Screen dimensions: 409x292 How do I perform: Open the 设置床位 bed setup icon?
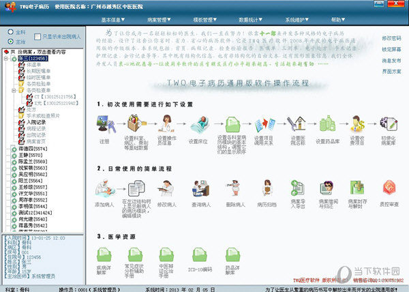coord(200,124)
